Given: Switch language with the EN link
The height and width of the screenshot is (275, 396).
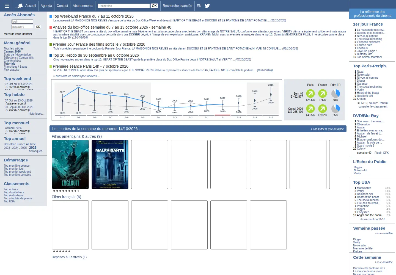Looking at the screenshot, I should tap(199, 6).
